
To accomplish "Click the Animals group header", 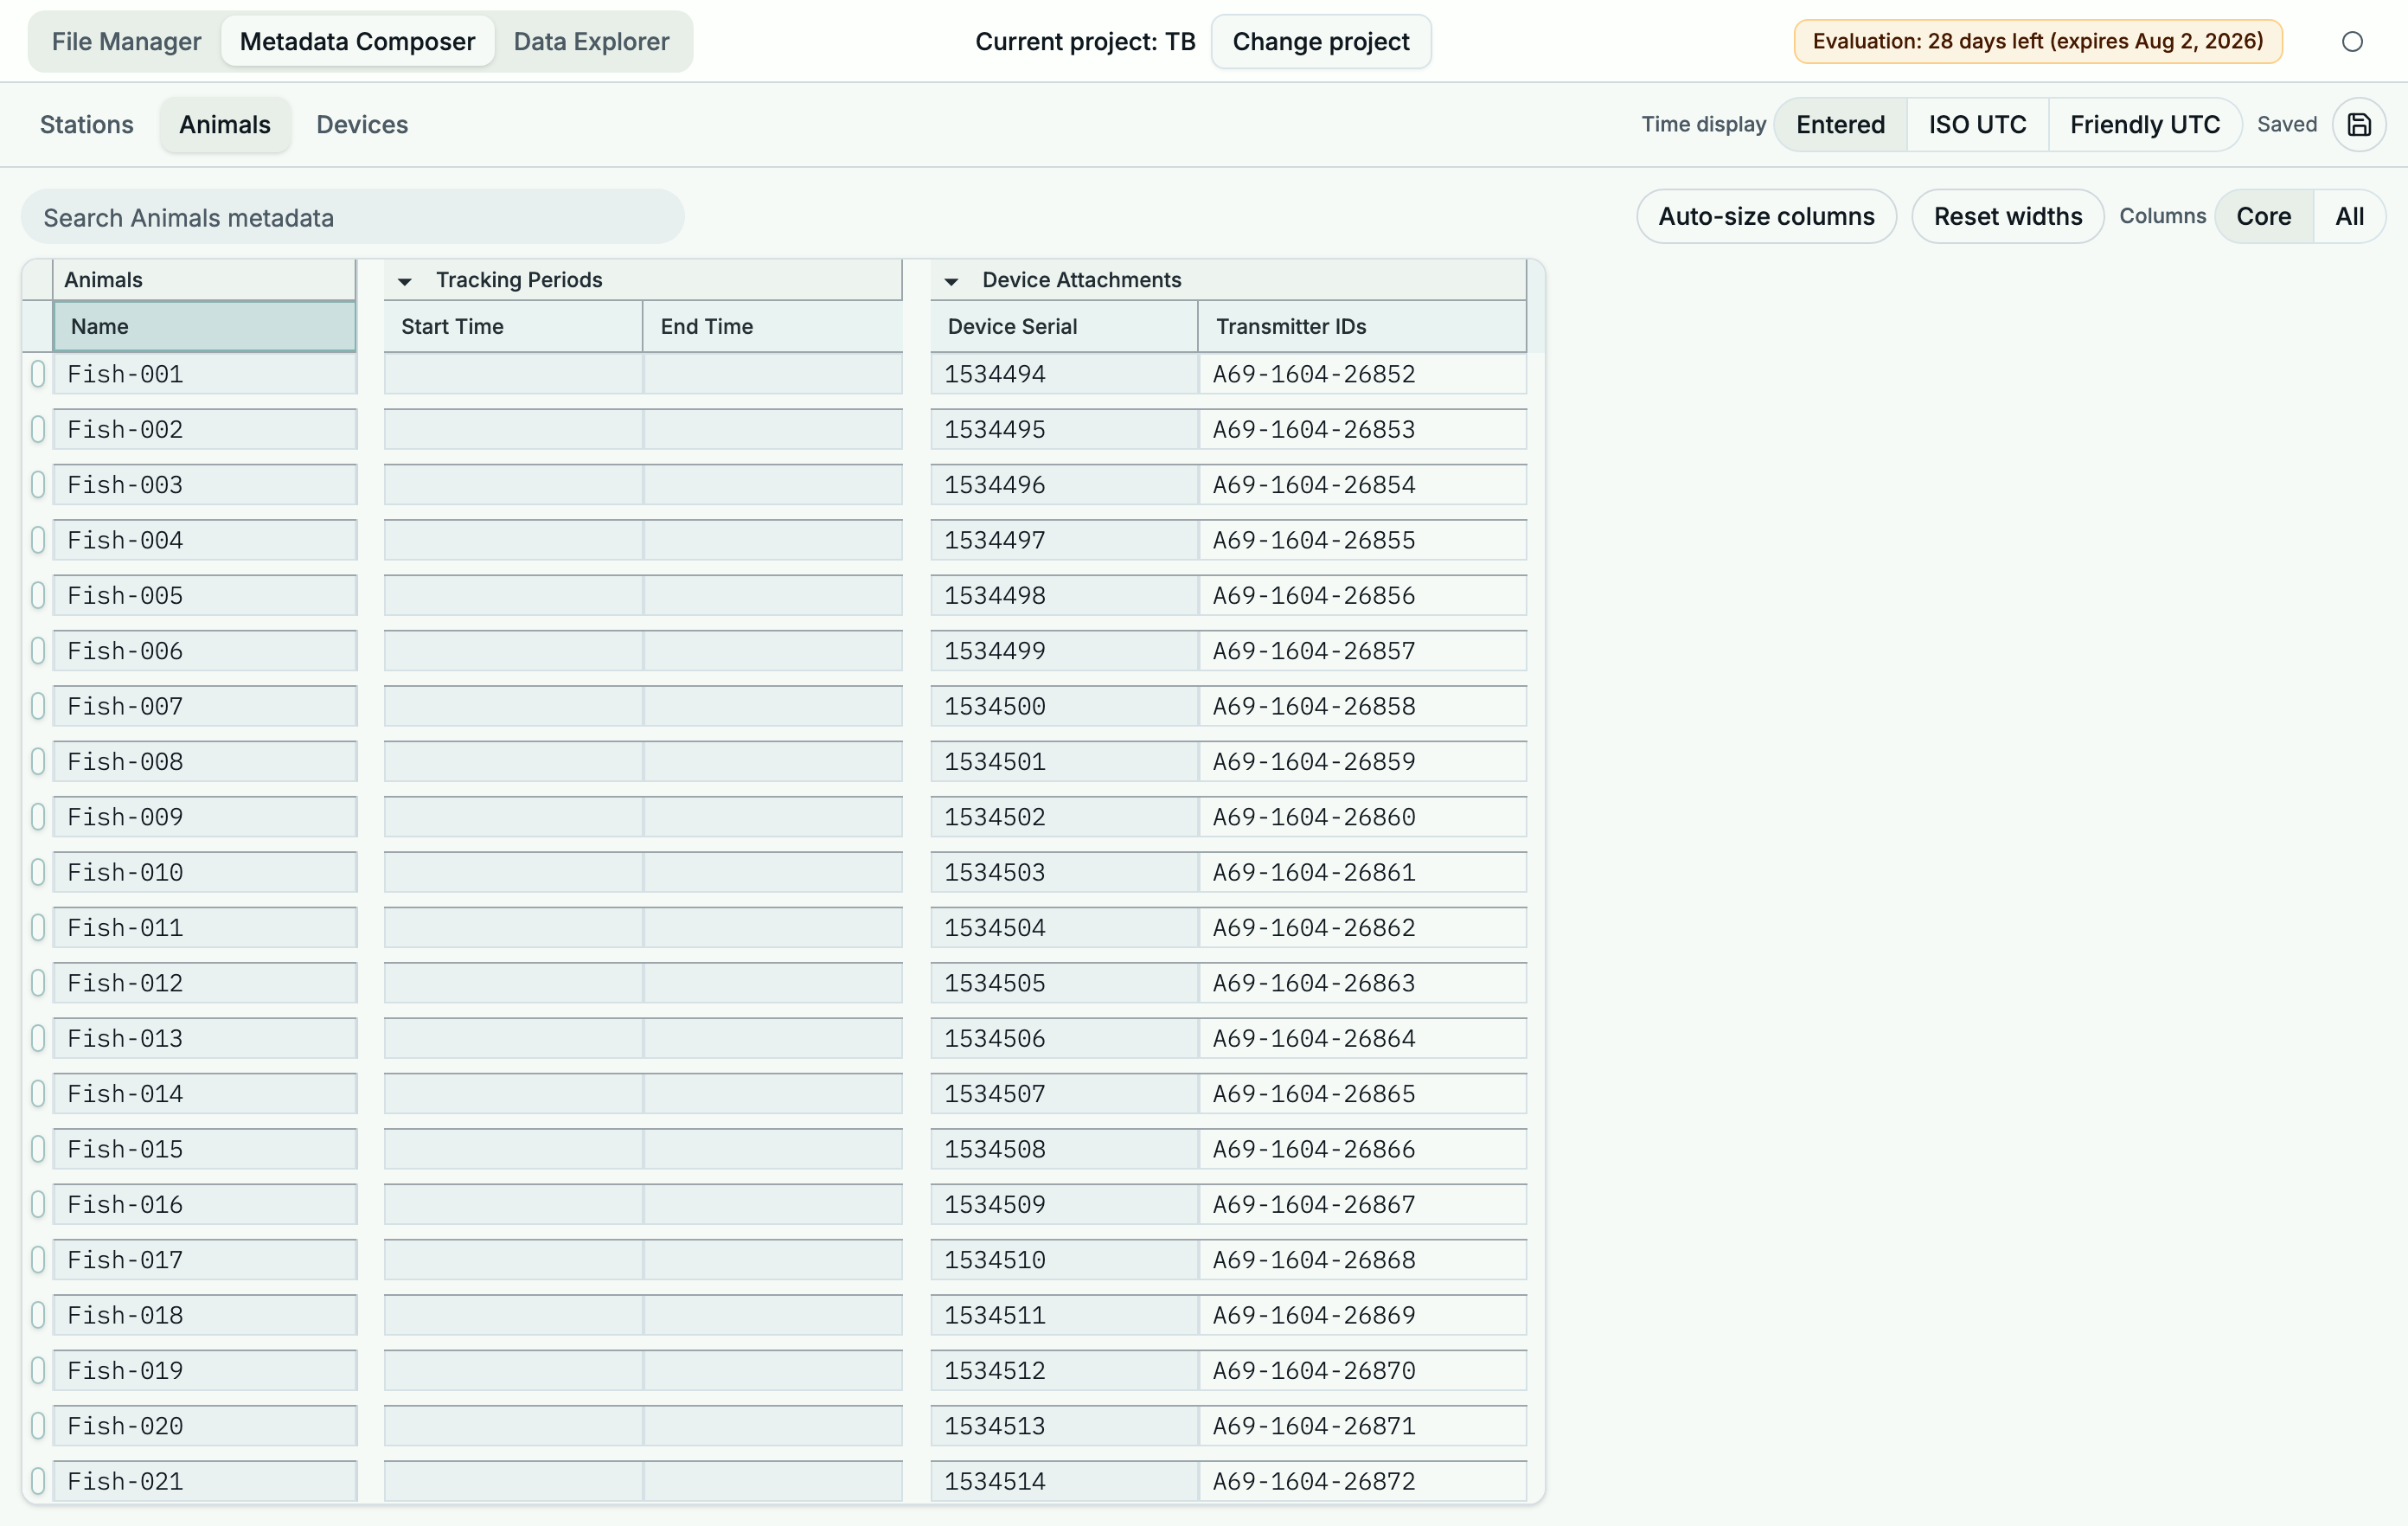I will coord(204,280).
